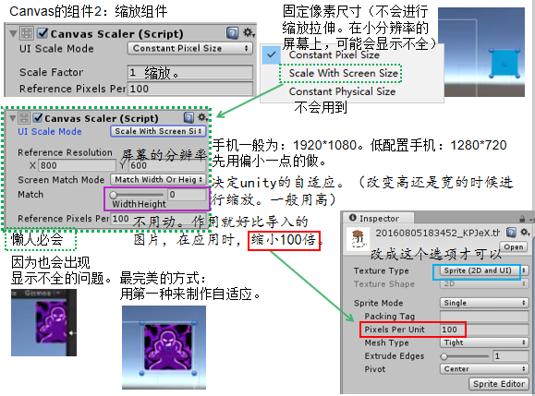Click the Match value field

pyautogui.click(x=187, y=195)
